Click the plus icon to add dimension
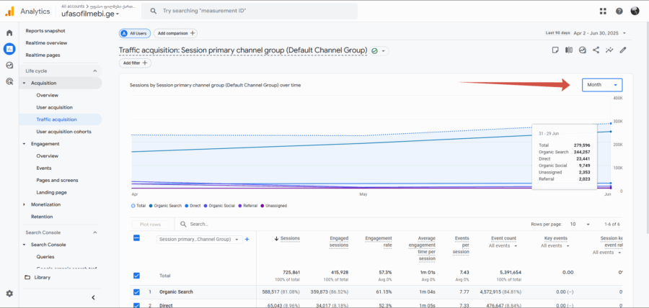 (247, 239)
